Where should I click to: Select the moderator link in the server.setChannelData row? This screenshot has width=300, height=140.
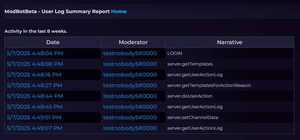pos(130,117)
